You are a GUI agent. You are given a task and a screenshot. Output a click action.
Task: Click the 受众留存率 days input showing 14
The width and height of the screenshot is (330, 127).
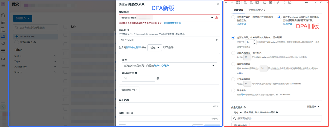point(138,79)
